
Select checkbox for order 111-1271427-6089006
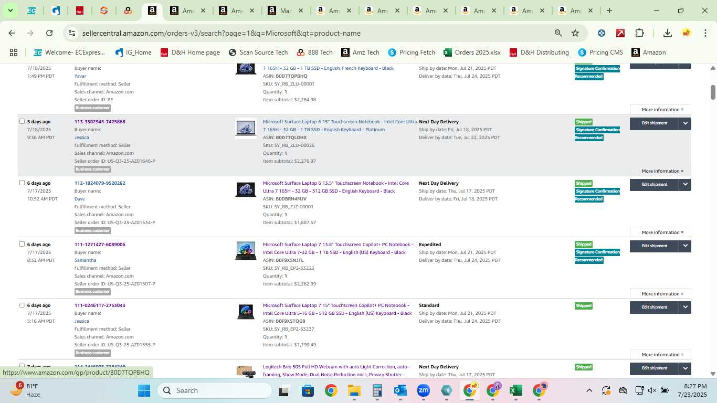click(x=22, y=244)
